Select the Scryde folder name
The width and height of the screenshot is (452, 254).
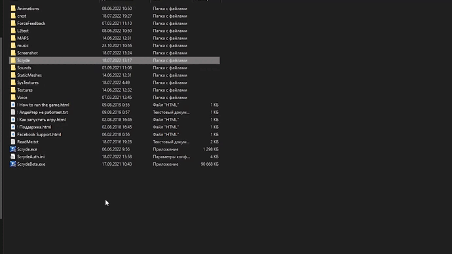point(24,60)
